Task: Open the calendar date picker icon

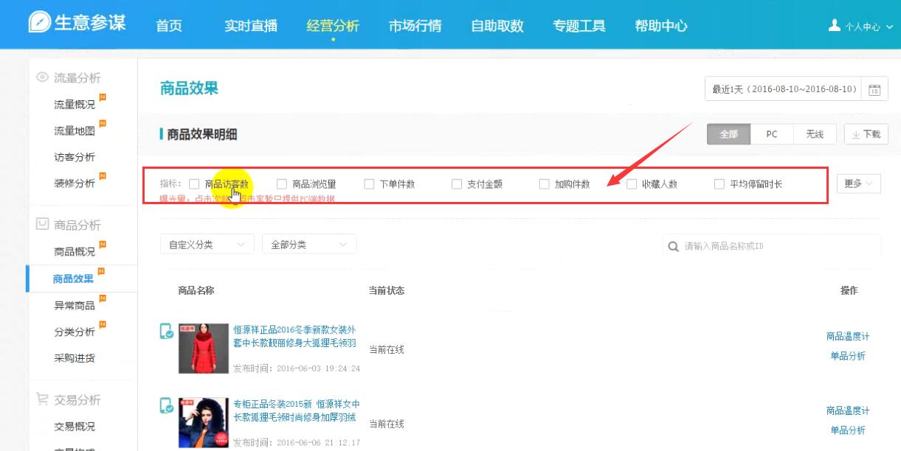Action: tap(874, 90)
